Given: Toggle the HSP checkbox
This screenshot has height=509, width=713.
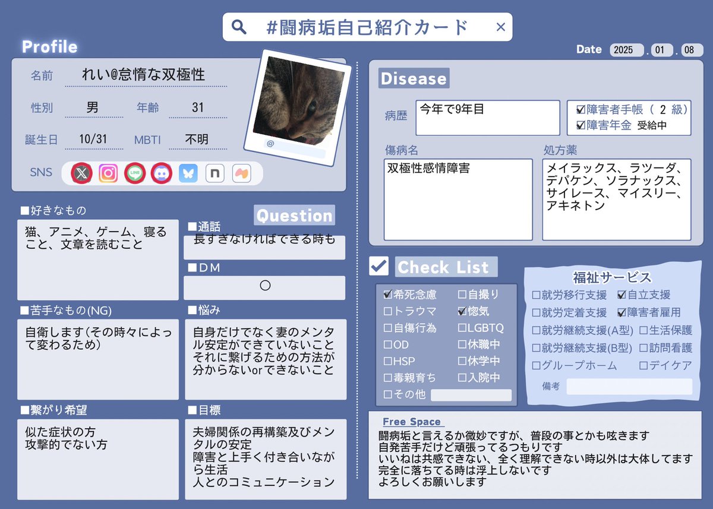Looking at the screenshot, I should click(x=388, y=361).
